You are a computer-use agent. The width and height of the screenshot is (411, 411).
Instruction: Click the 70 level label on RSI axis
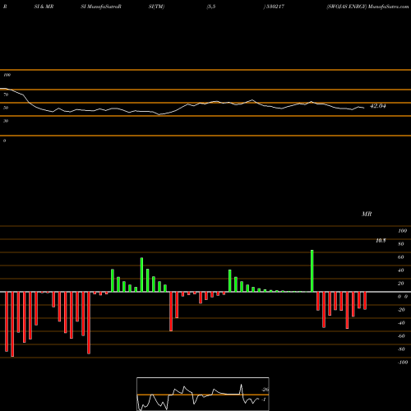[x=6, y=95]
